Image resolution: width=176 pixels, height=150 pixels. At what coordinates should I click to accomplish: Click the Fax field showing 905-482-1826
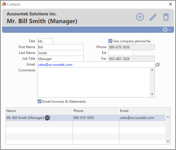[x=132, y=59]
